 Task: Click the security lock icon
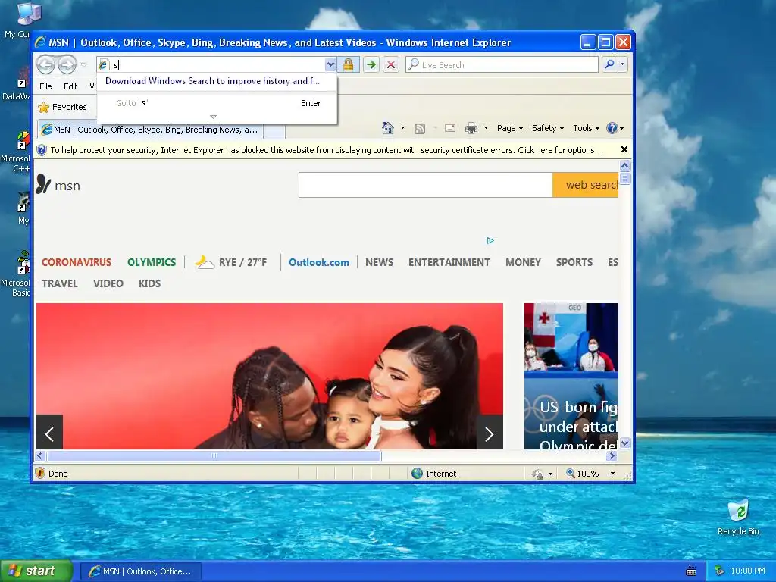[x=348, y=64]
